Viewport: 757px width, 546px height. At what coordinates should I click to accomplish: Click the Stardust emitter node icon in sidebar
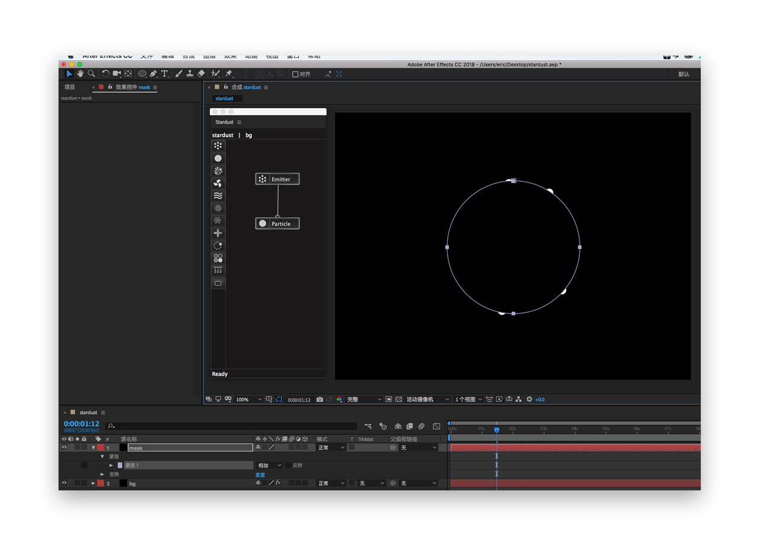click(218, 146)
